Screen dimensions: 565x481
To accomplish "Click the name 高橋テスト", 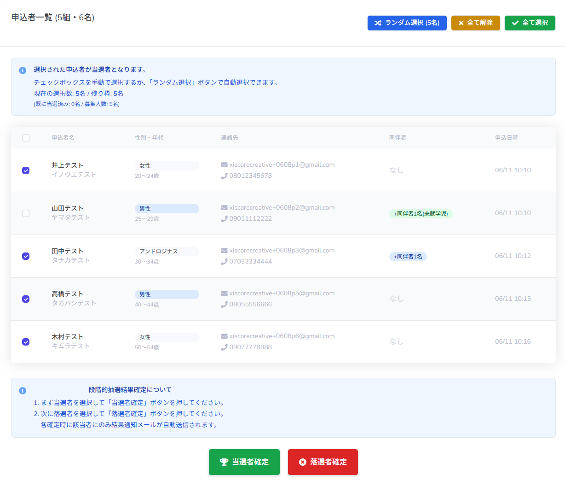I will point(68,294).
